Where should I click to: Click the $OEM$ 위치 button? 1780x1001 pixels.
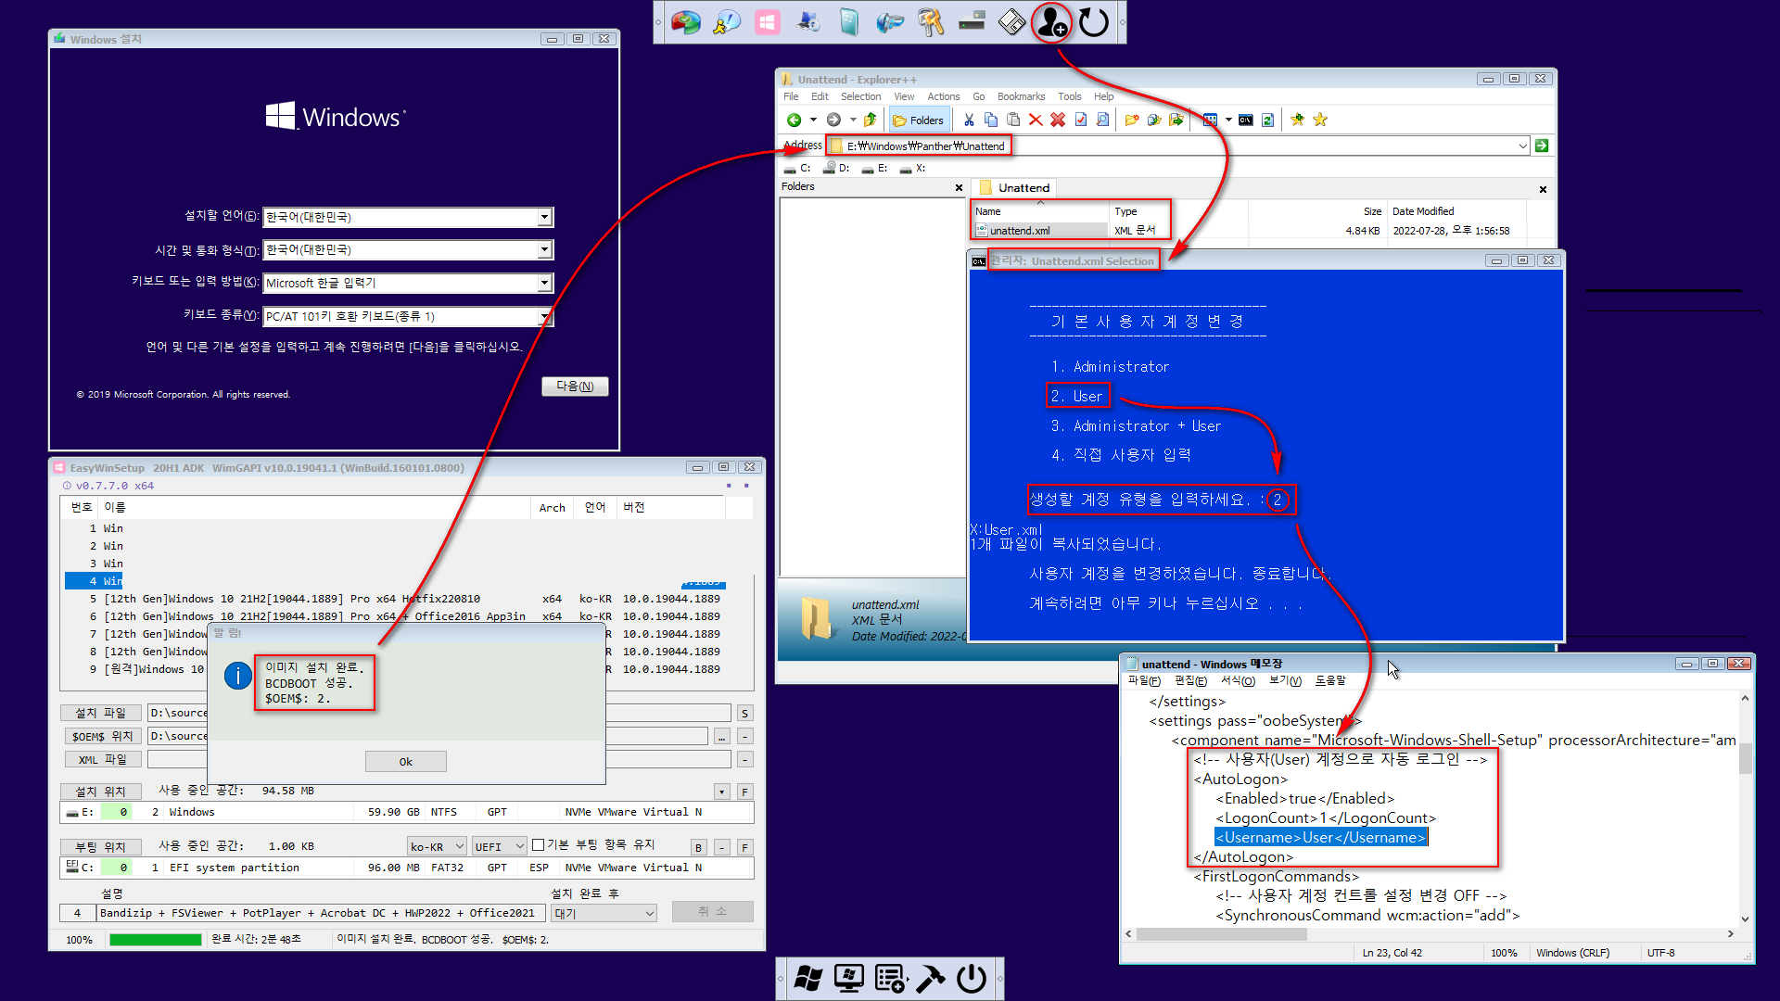(101, 736)
